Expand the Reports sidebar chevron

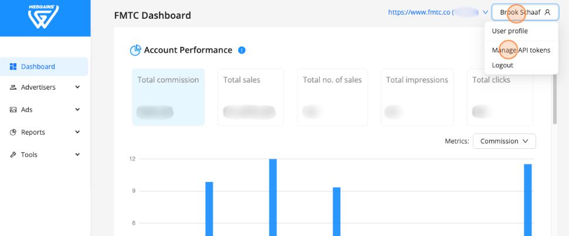77,132
